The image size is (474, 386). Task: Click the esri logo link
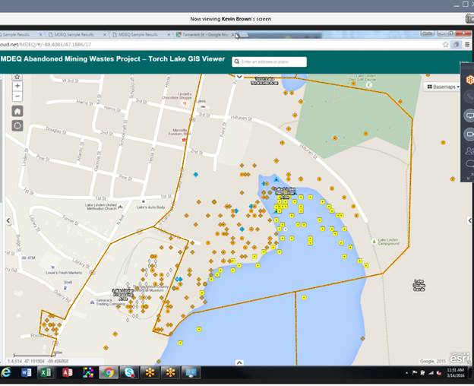460,359
